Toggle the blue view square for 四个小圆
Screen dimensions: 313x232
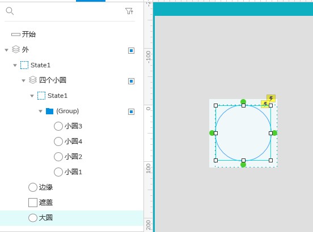[131, 81]
